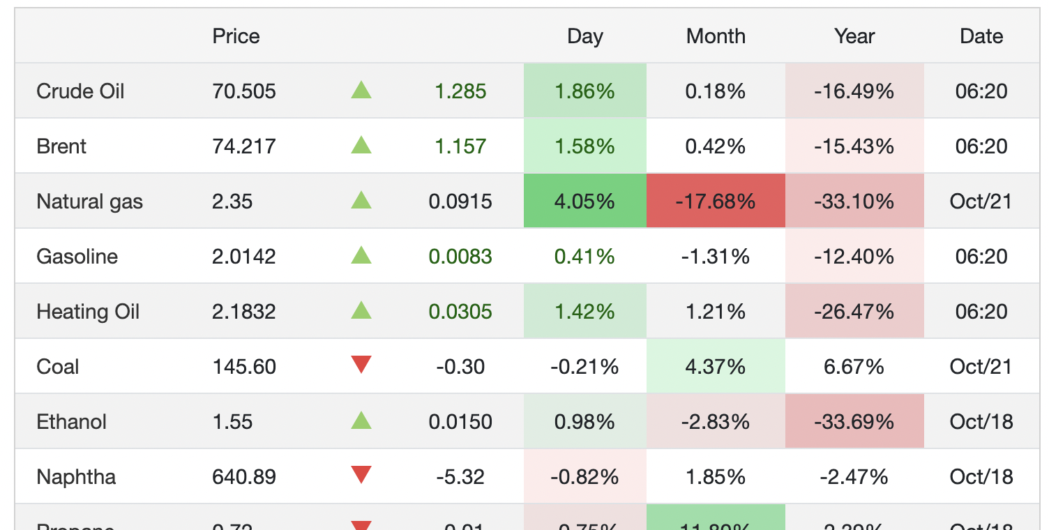Click Natural gas month change -17.68%

pyautogui.click(x=716, y=202)
